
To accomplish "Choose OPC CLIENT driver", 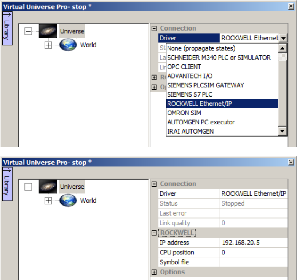I will click(222, 67).
